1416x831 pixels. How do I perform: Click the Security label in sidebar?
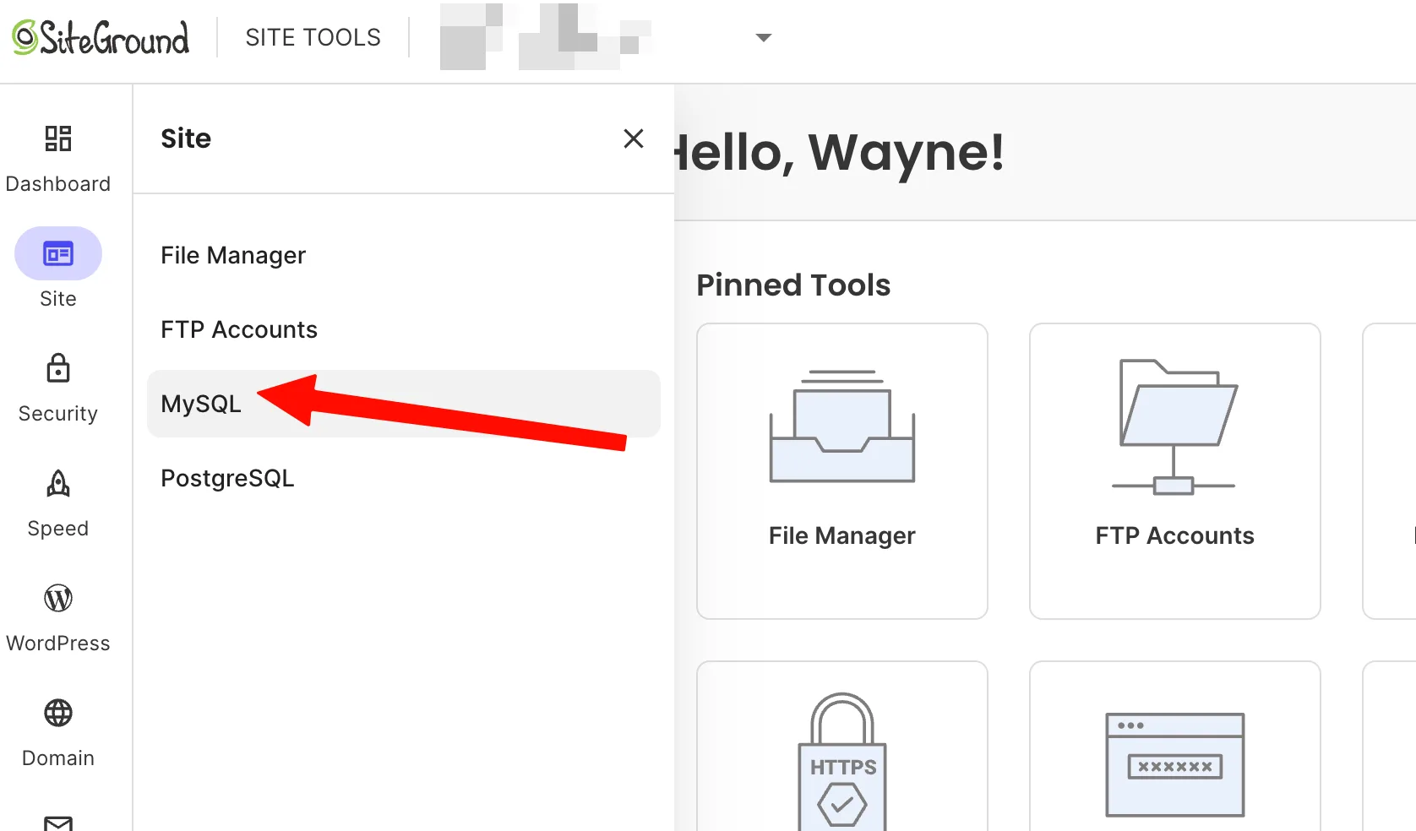tap(58, 414)
